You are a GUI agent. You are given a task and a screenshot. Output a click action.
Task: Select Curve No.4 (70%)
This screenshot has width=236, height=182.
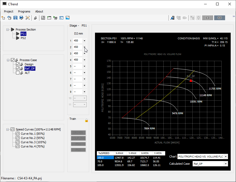pyautogui.click(x=33, y=146)
